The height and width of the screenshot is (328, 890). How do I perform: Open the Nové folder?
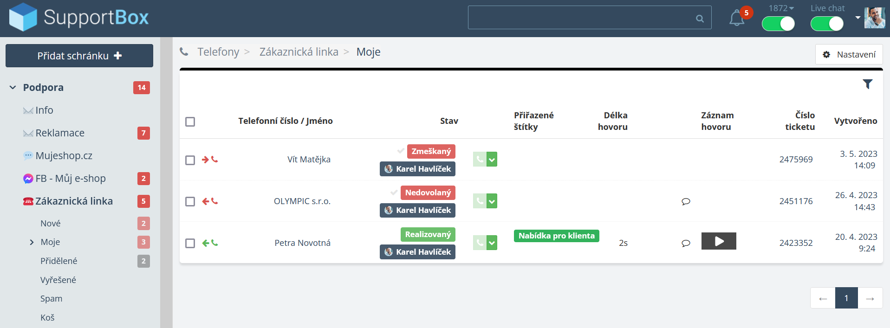(51, 224)
